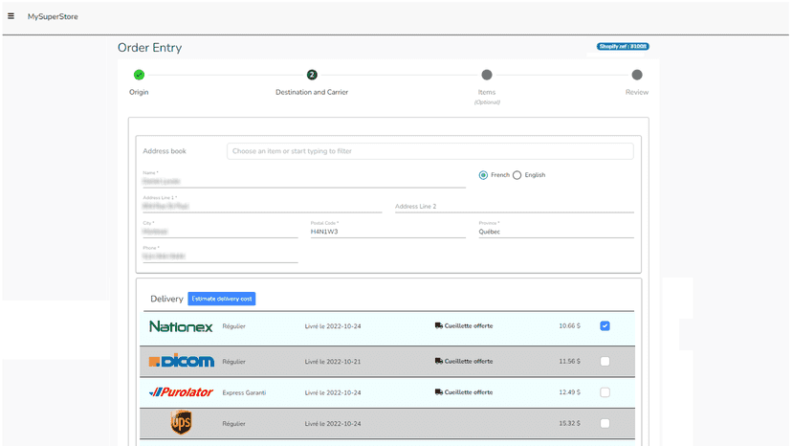Select the French language radio button
The image size is (792, 446).
coord(483,175)
